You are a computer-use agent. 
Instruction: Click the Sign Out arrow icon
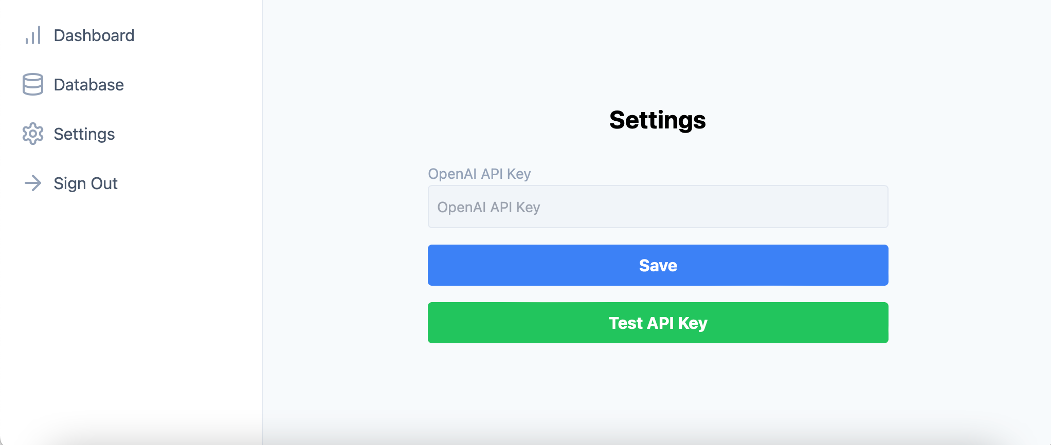pos(33,183)
